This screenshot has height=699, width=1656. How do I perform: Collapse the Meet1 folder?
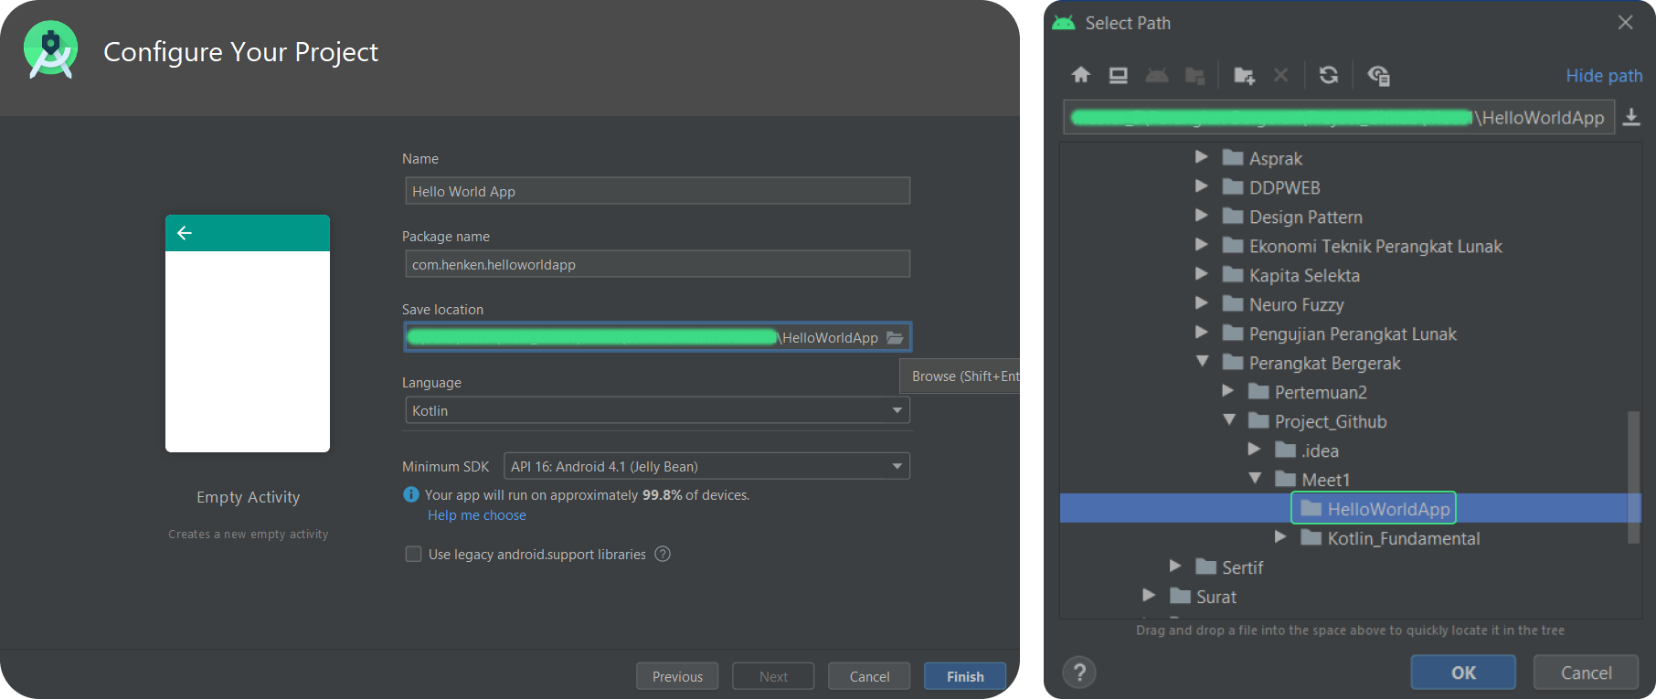(x=1255, y=479)
